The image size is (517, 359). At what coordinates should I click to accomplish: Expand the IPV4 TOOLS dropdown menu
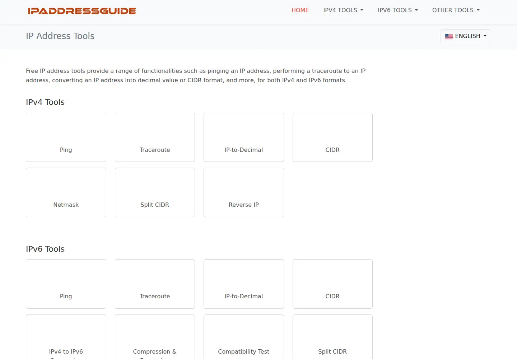pos(343,10)
